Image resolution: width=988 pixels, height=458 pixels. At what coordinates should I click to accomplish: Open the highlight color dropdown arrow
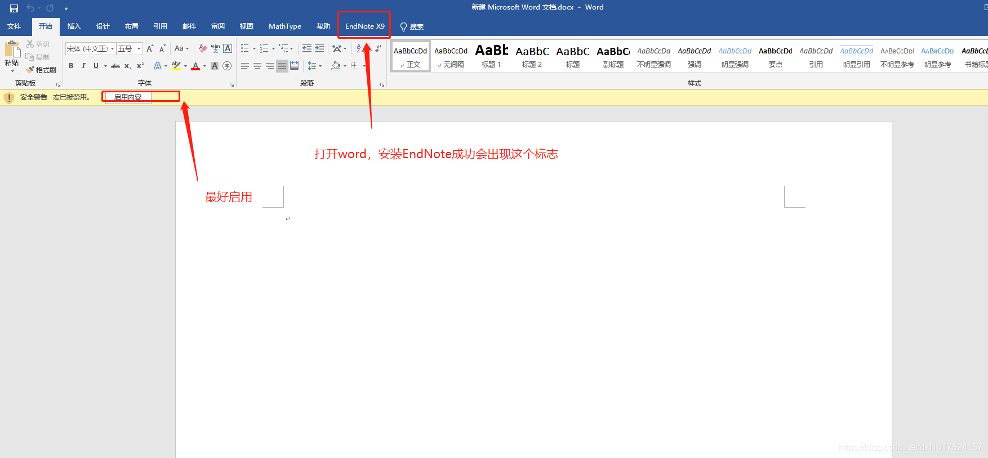pyautogui.click(x=185, y=66)
